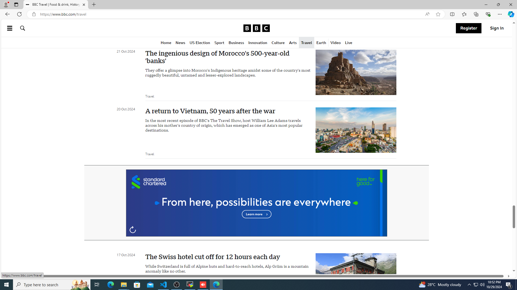Click the BBC search magnifier icon
This screenshot has width=517, height=290.
(23, 28)
